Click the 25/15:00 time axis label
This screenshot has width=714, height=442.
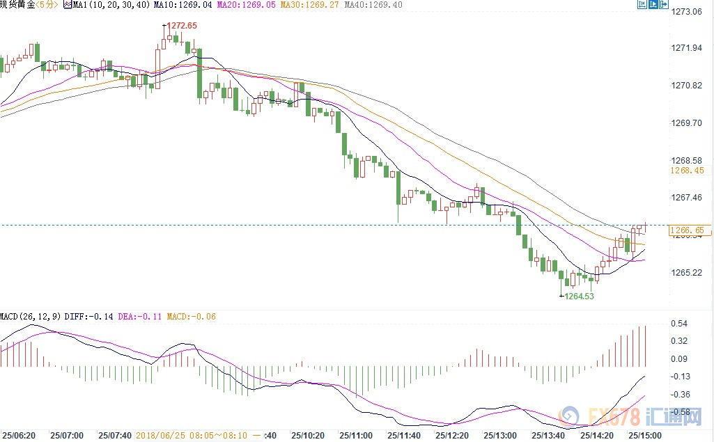point(645,436)
